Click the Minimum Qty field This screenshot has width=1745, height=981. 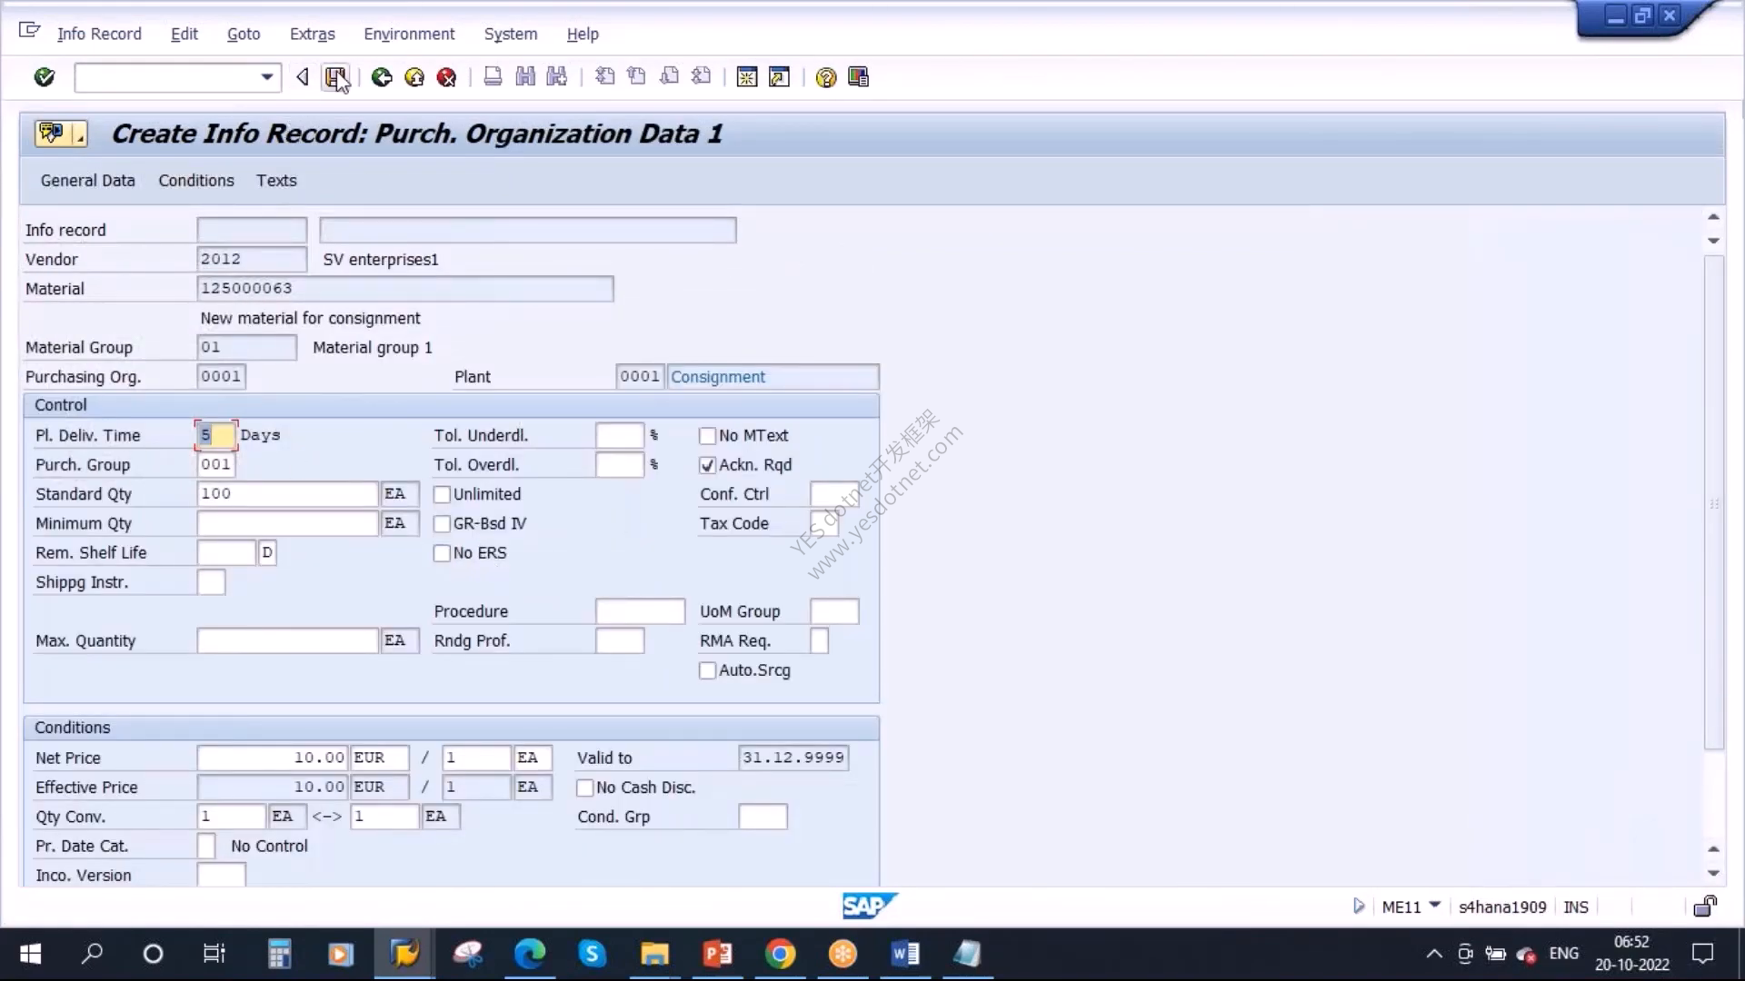coord(287,523)
